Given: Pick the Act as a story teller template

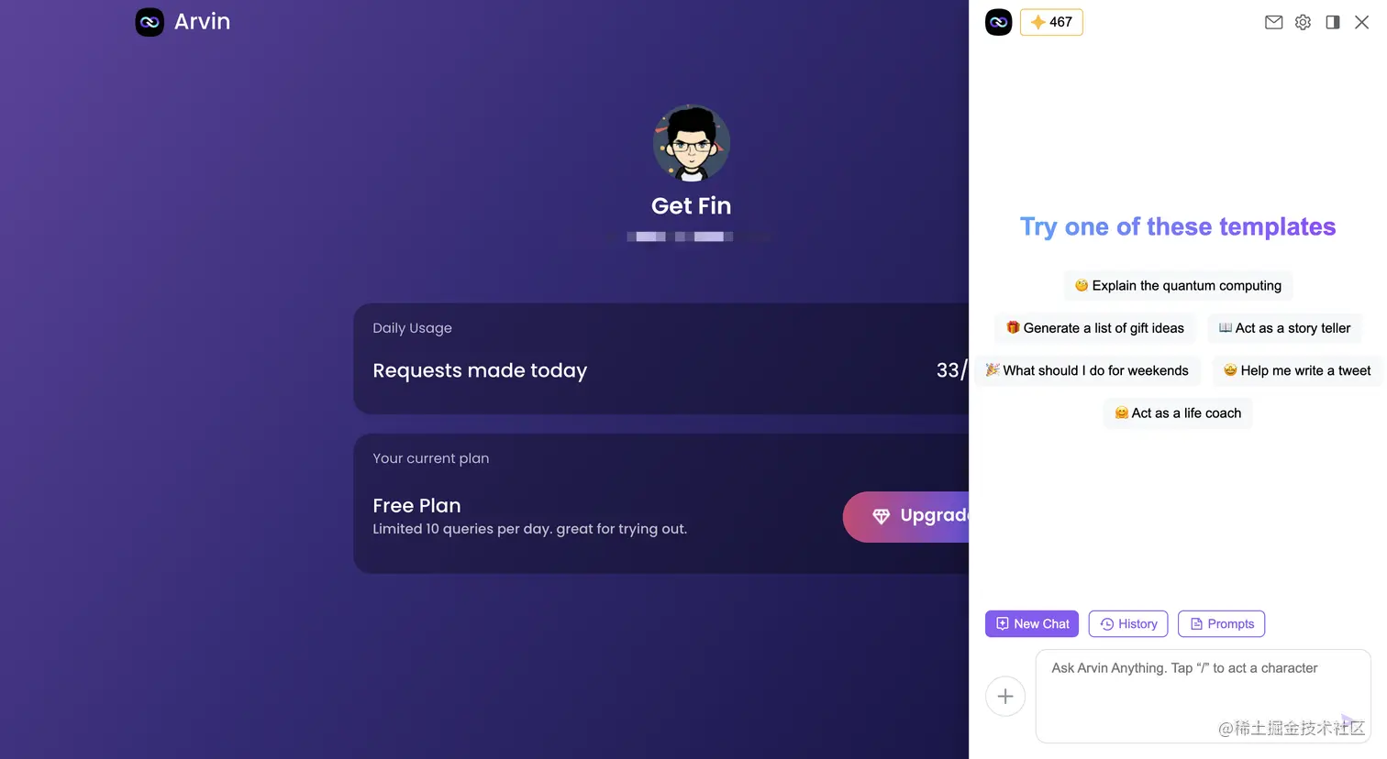Looking at the screenshot, I should [x=1284, y=327].
